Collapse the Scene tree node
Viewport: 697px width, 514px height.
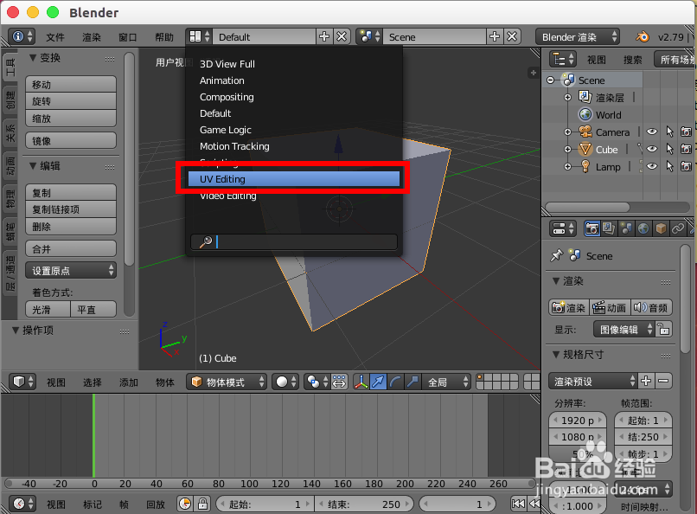point(550,80)
